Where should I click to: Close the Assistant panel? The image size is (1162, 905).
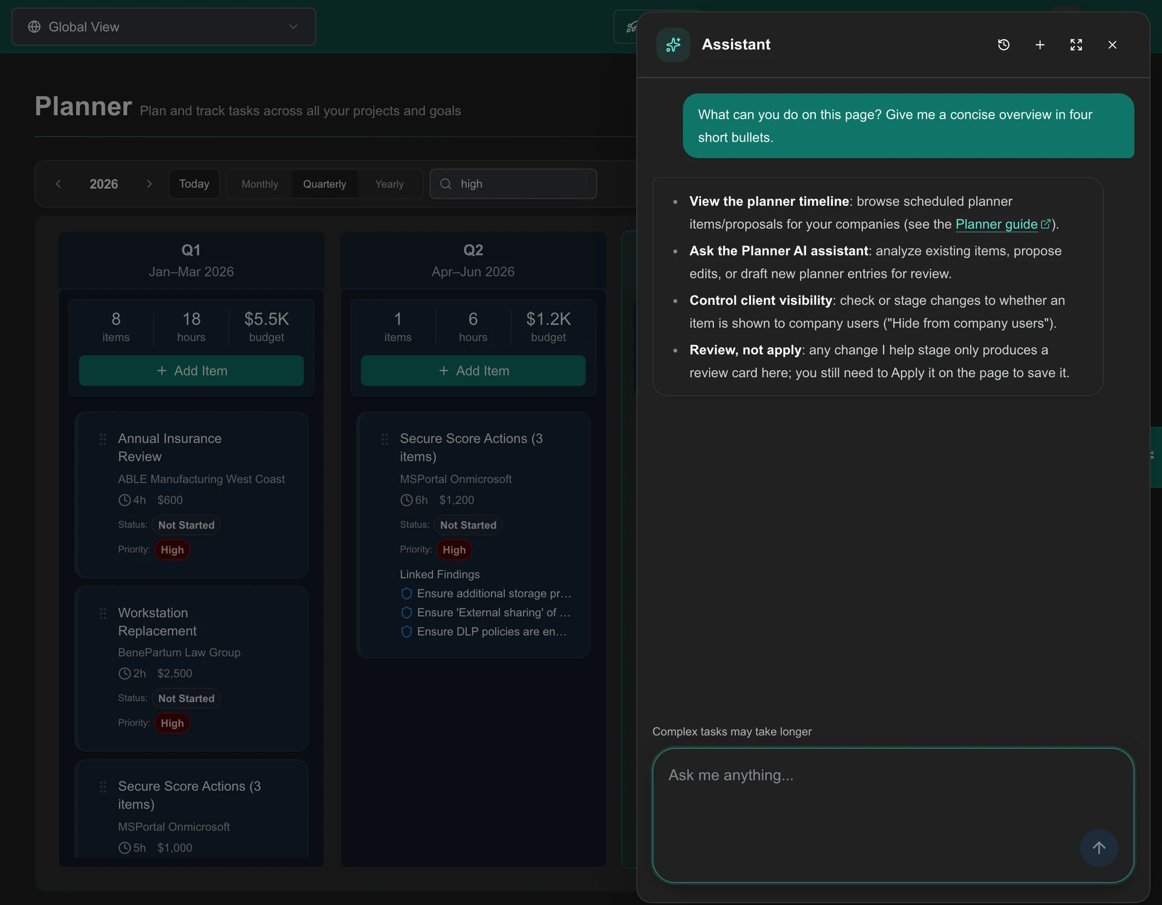coord(1112,45)
